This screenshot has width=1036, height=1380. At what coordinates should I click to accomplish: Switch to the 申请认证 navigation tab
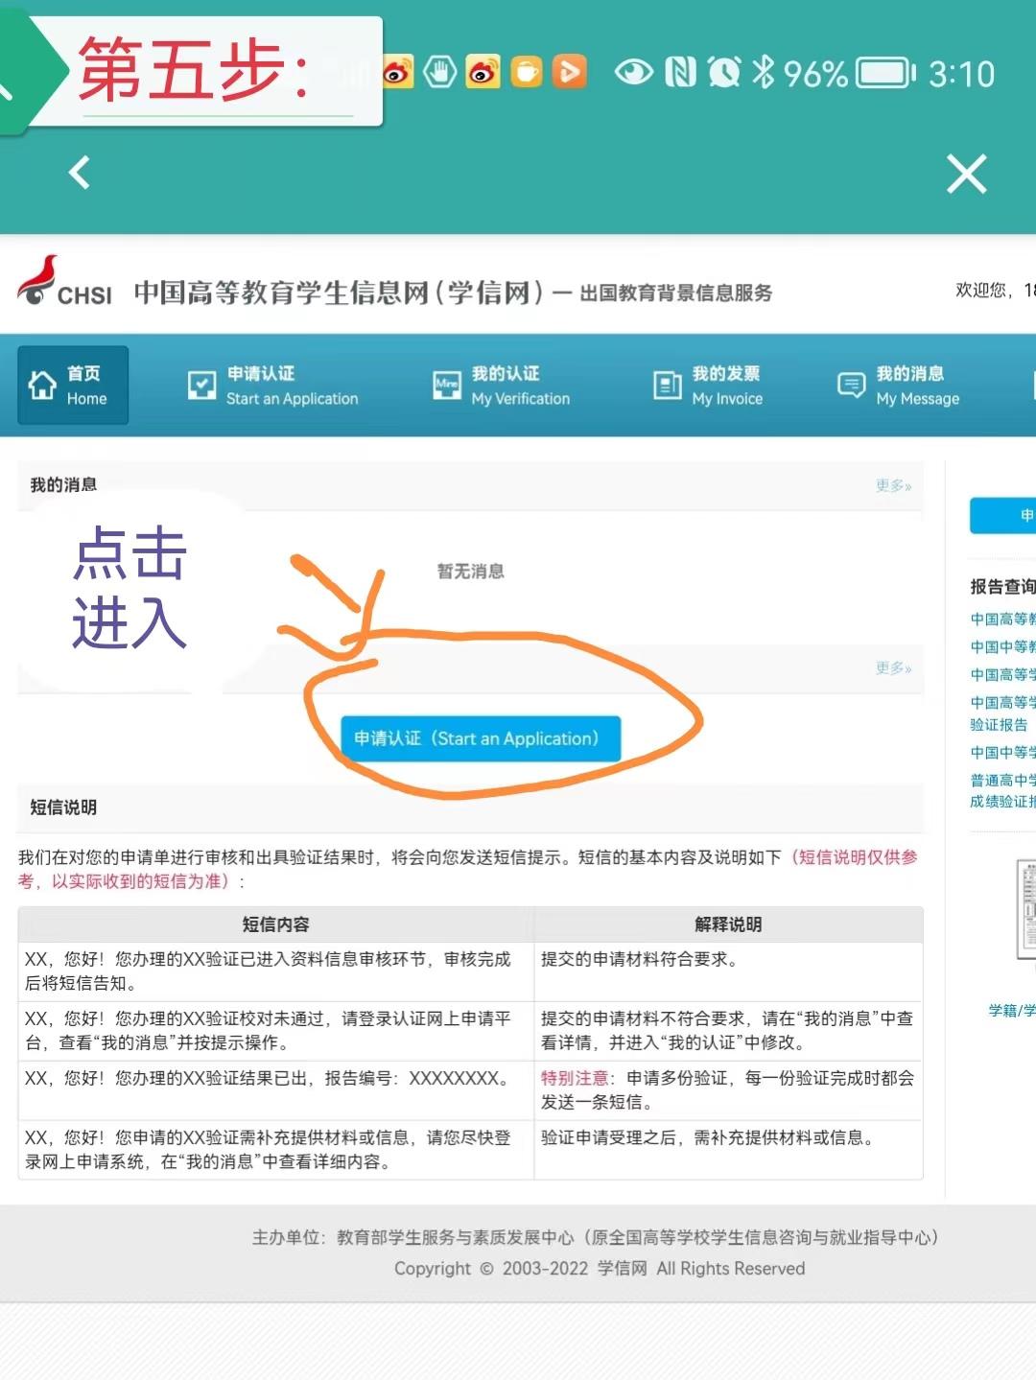pyautogui.click(x=278, y=384)
